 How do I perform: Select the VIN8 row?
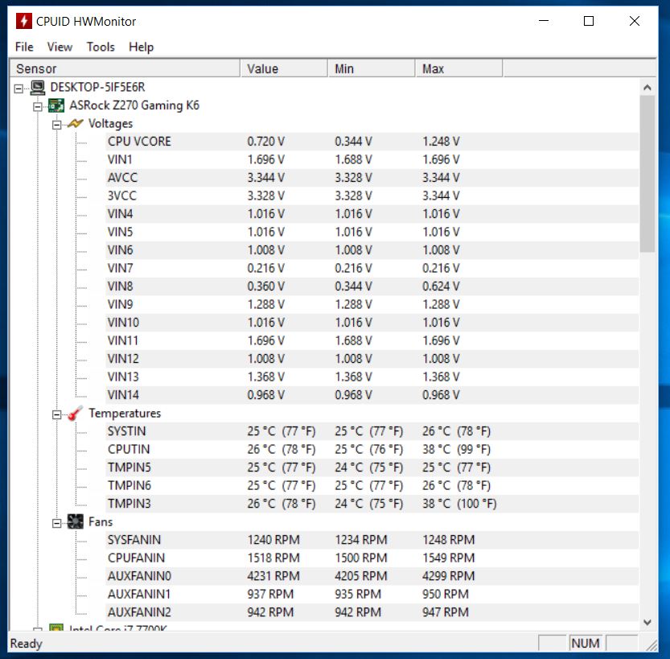(372, 286)
